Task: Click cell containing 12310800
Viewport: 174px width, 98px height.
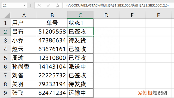Action: [52, 58]
